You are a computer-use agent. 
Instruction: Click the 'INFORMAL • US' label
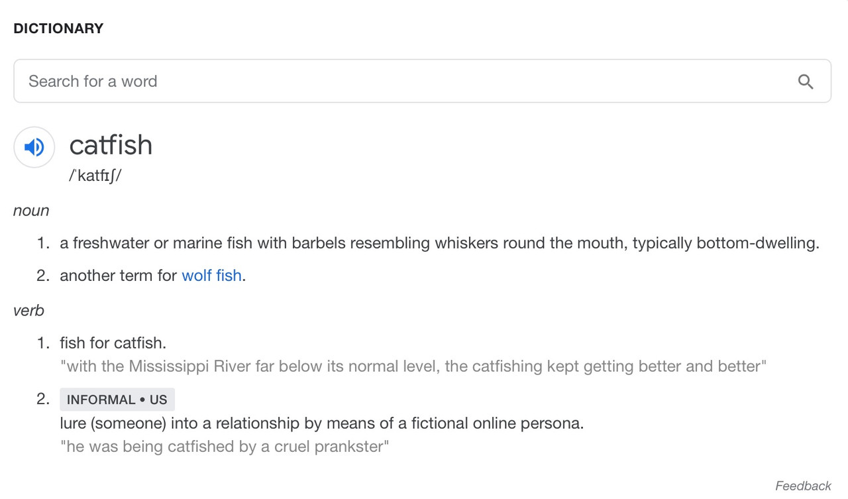117,400
